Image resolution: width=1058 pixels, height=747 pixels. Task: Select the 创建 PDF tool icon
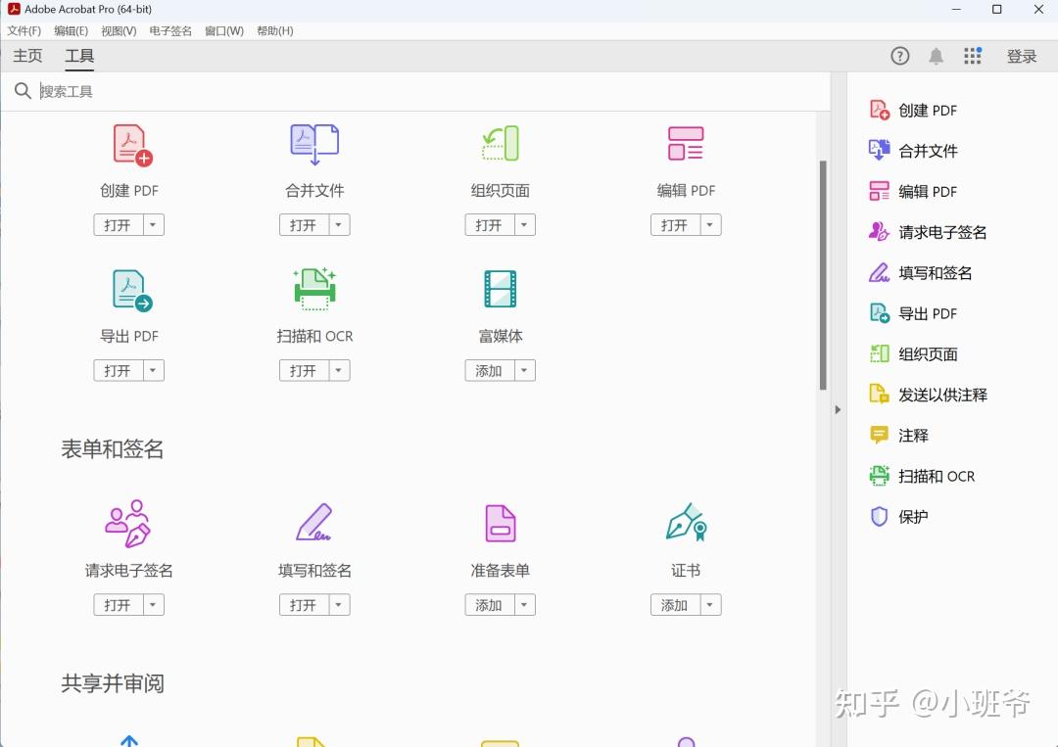click(128, 144)
